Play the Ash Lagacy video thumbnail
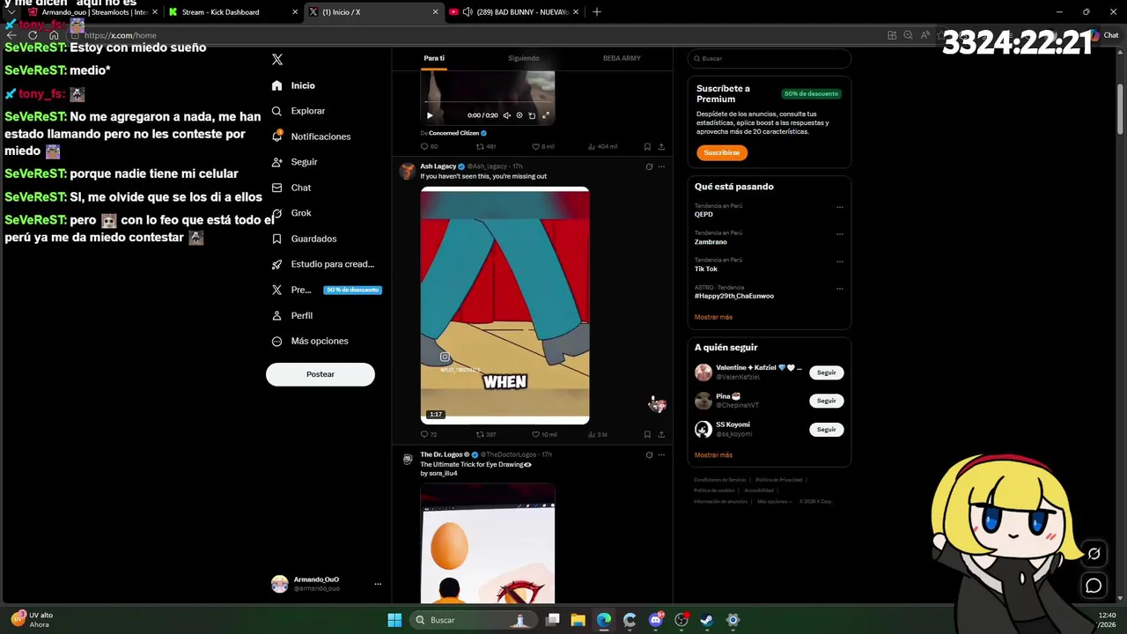The height and width of the screenshot is (634, 1127). point(505,306)
